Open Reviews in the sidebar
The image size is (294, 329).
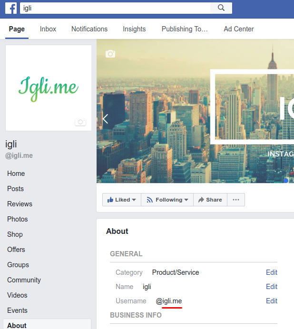click(x=20, y=204)
